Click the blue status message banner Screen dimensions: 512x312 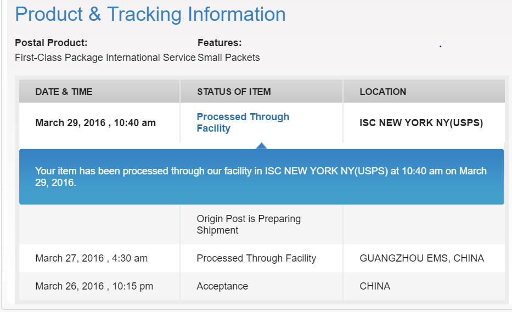click(x=261, y=177)
